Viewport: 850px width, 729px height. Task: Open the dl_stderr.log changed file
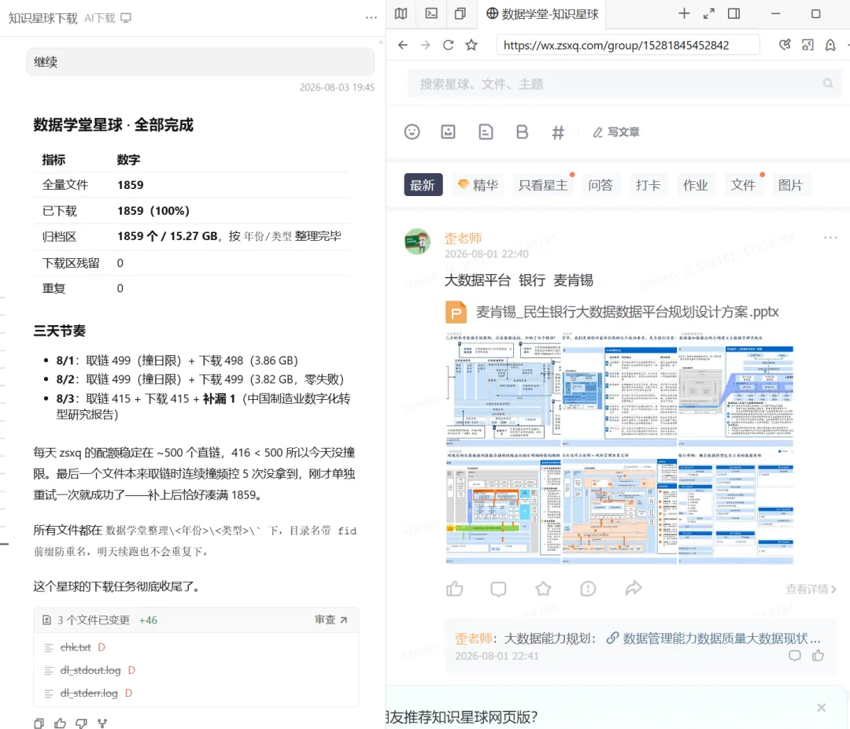pos(89,694)
